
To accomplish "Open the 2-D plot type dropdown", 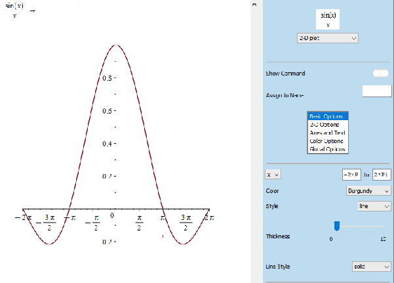I will pyautogui.click(x=328, y=38).
